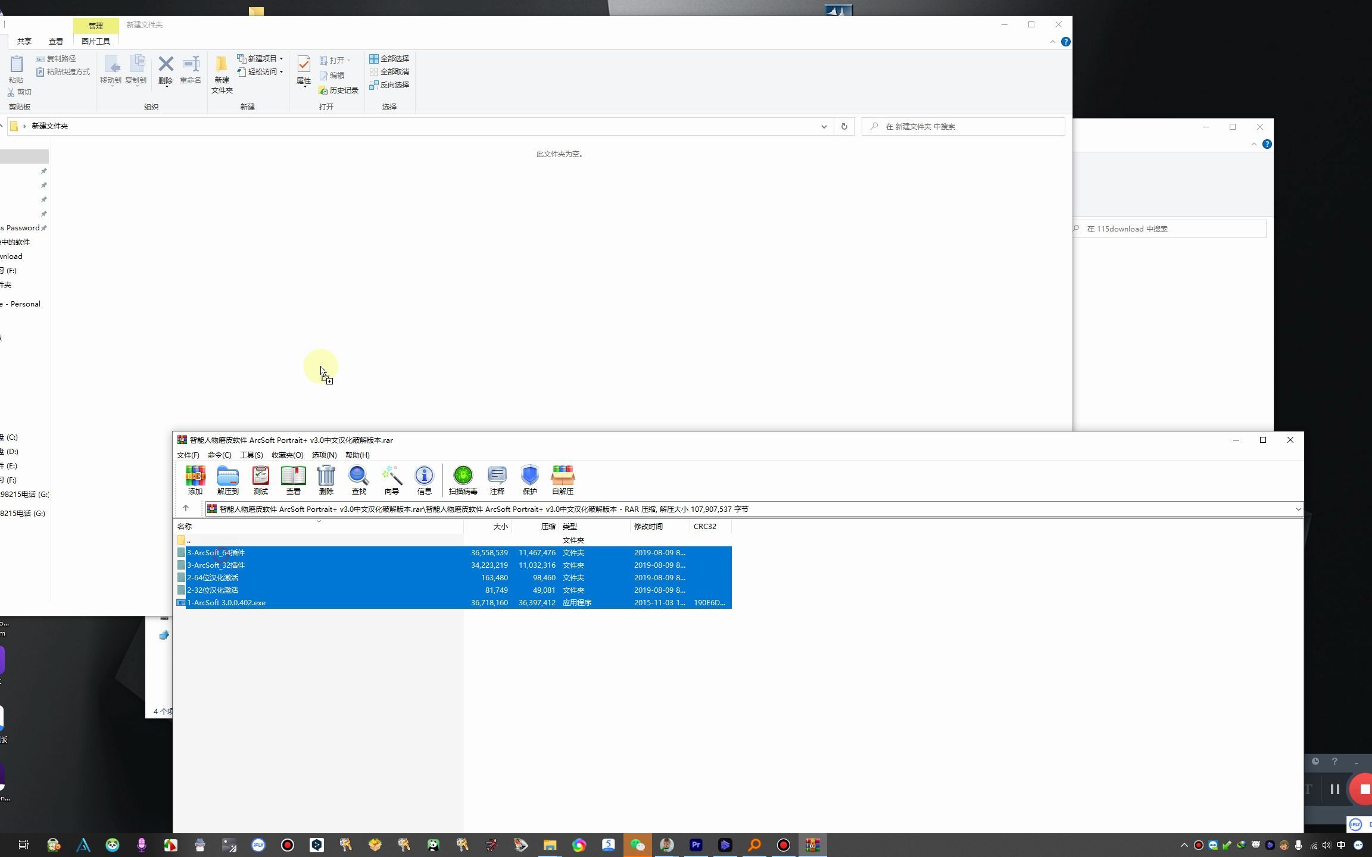Open WinRAR File (文件) menu
Image resolution: width=1372 pixels, height=857 pixels.
click(188, 455)
